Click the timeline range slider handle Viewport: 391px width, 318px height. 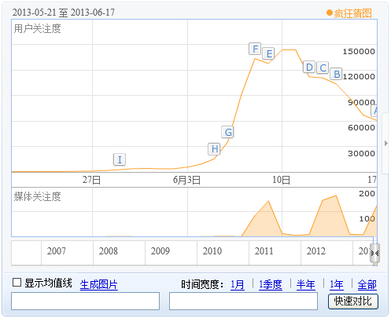tap(374, 253)
